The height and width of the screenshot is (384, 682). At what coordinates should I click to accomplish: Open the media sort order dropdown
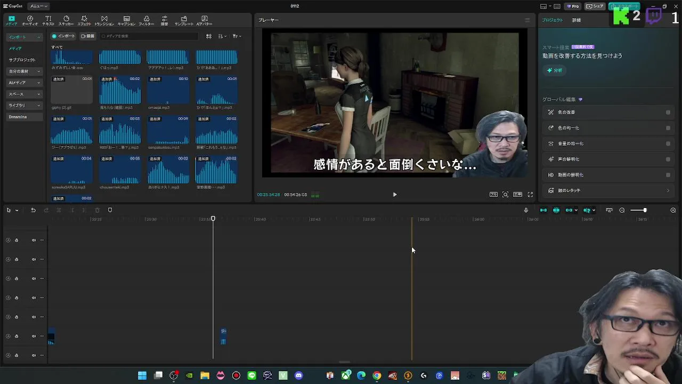point(222,36)
